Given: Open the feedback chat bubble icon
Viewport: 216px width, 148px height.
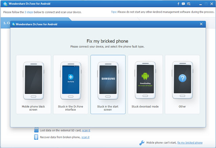Looking at the screenshot, I should coord(183,4).
